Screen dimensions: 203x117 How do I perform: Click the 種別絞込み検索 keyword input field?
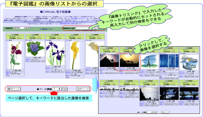click(x=82, y=28)
